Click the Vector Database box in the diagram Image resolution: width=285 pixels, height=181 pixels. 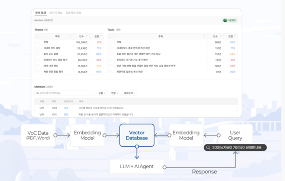pyautogui.click(x=137, y=135)
